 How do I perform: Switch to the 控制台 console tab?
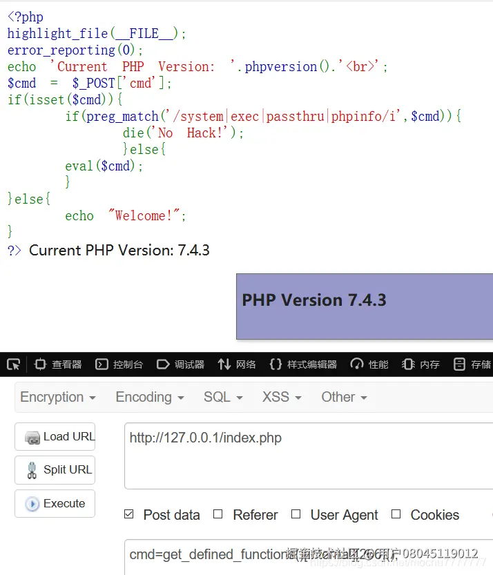point(119,364)
